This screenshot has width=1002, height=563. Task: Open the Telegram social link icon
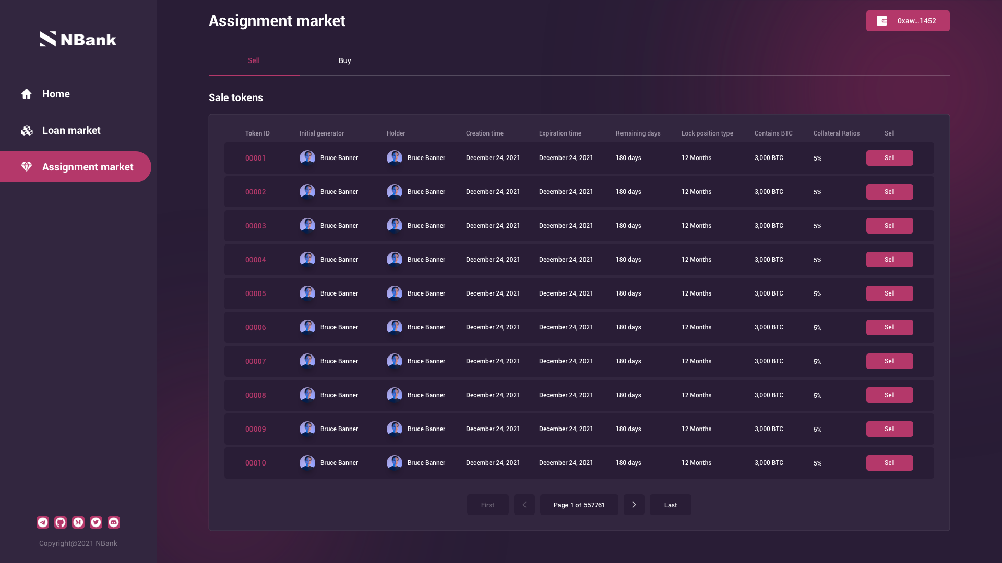pos(43,522)
